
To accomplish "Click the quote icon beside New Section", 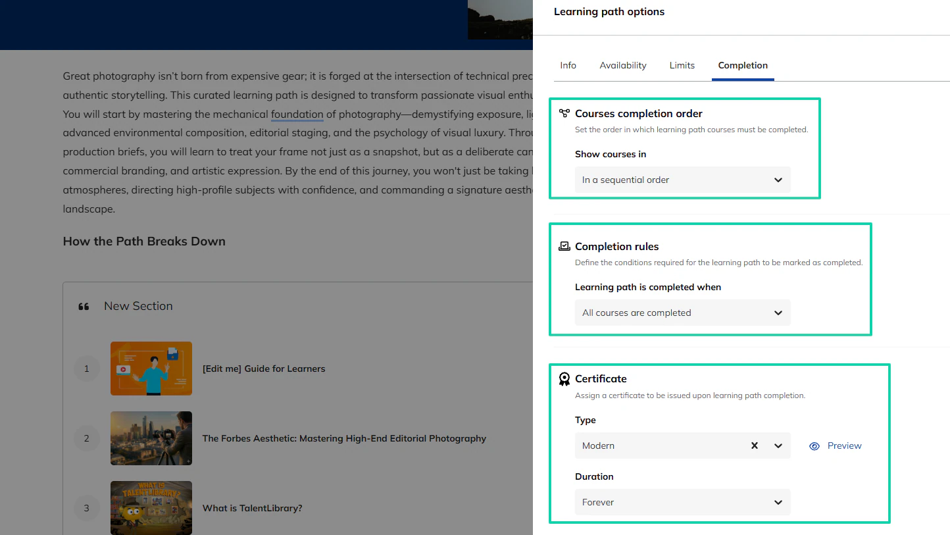I will 84,307.
